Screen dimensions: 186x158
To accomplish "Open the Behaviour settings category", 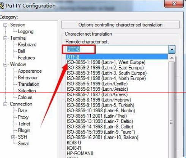I will [x=28, y=77].
